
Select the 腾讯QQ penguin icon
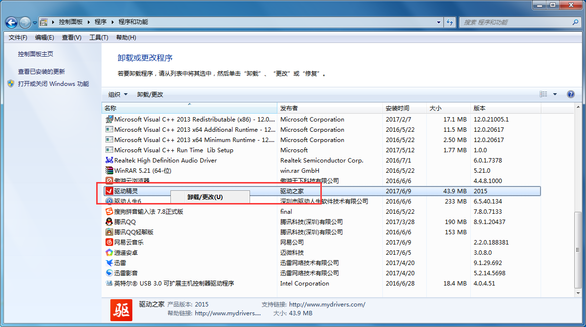109,222
